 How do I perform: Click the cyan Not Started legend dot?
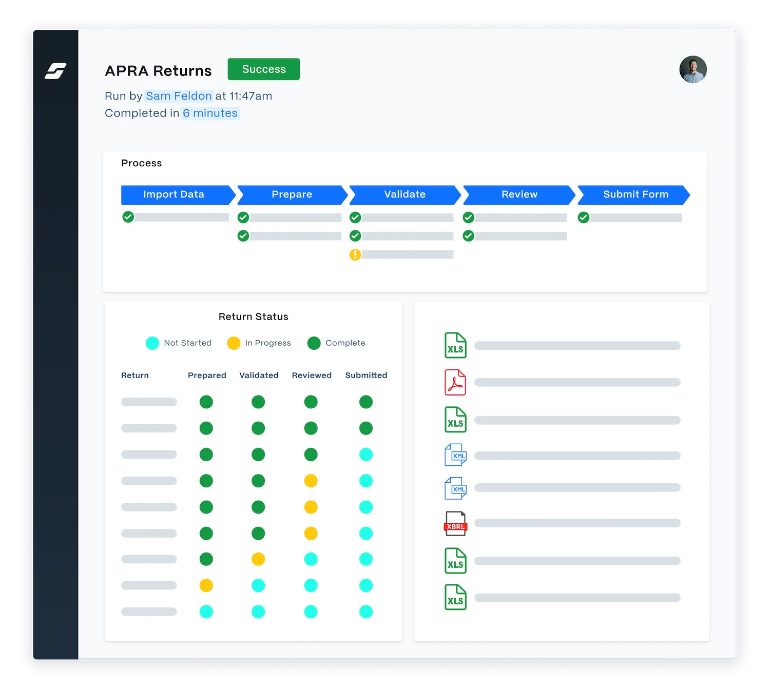point(152,343)
